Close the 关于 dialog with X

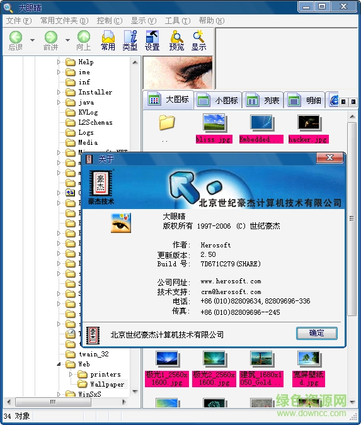point(329,157)
